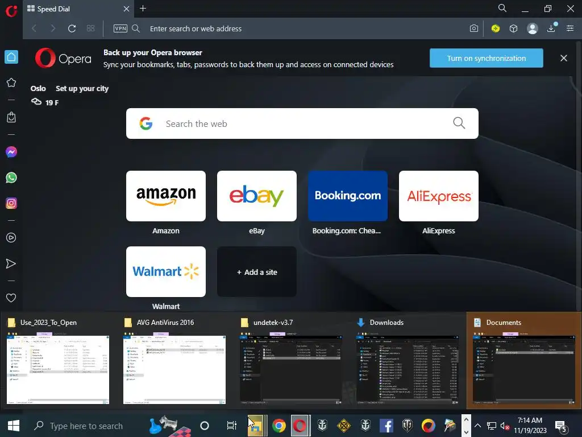Click Opera icon on taskbar
The width and height of the screenshot is (582, 437).
[300, 426]
